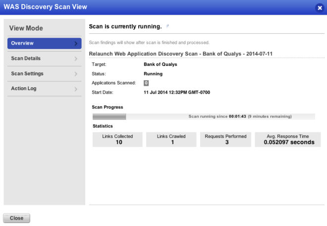Click the chevron beside Scan Details
Screen dimensions: 327x226
tap(76, 58)
